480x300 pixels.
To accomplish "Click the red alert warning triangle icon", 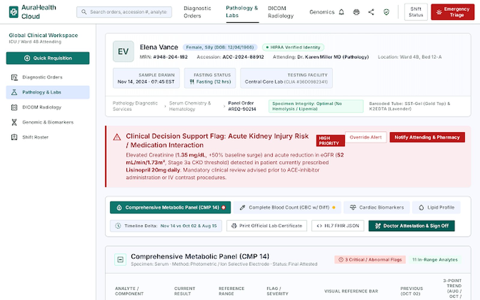I will click(x=117, y=137).
